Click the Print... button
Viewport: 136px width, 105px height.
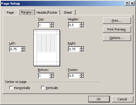pos(117,21)
